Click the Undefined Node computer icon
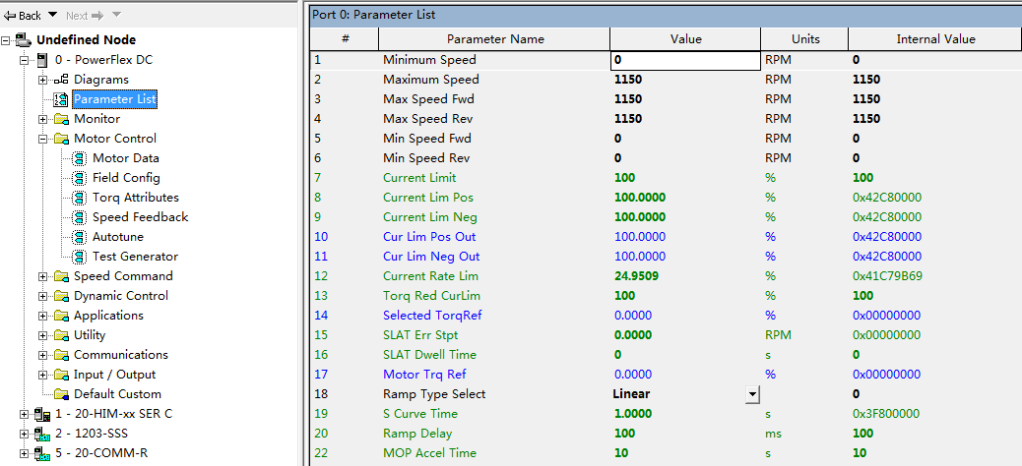Screen dimensions: 1022x466 pyautogui.click(x=24, y=39)
